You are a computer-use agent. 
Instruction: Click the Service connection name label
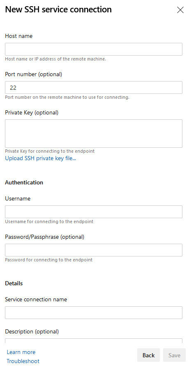pos(36,300)
